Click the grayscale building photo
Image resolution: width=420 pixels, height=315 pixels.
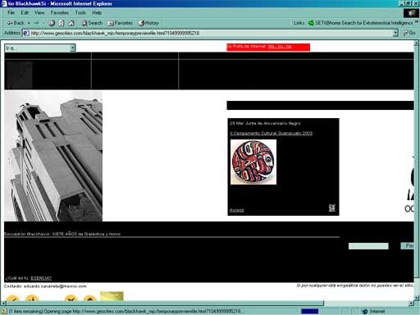pyautogui.click(x=53, y=156)
